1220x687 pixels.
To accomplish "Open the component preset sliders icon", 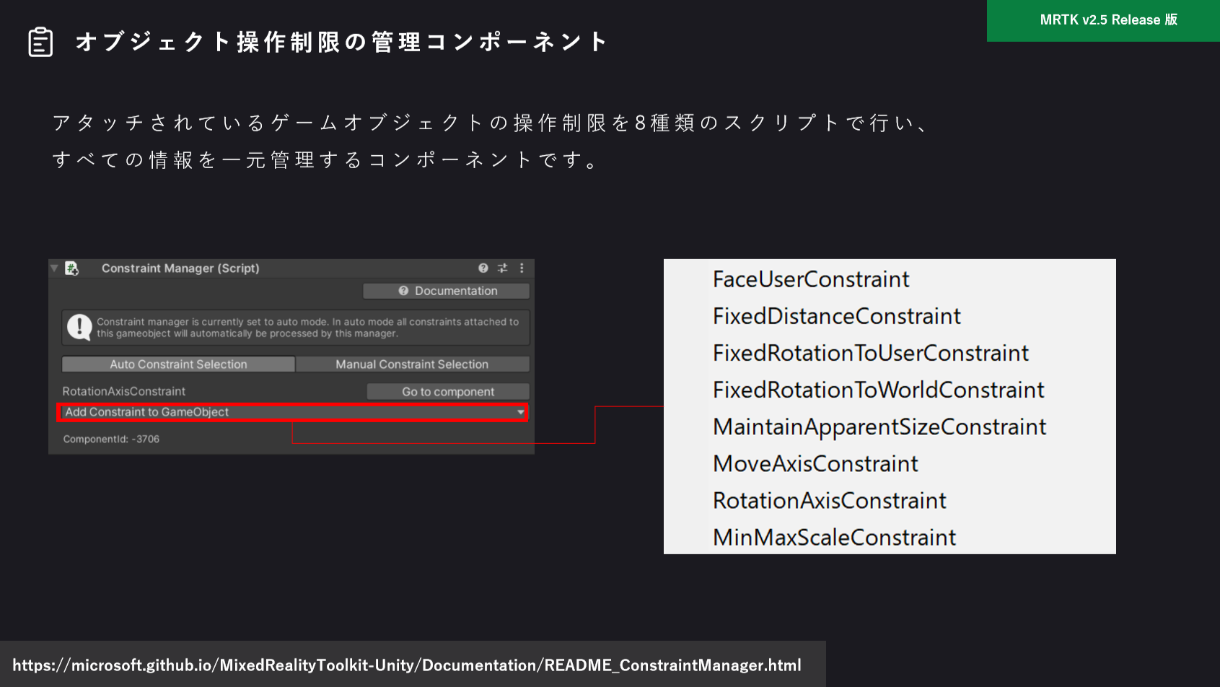I will [503, 268].
